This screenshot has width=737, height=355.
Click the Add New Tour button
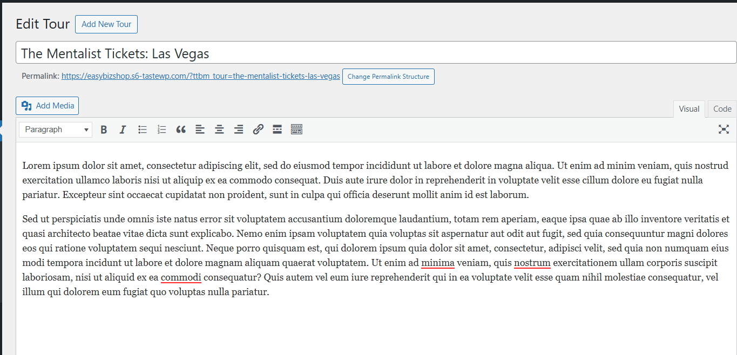tap(106, 24)
